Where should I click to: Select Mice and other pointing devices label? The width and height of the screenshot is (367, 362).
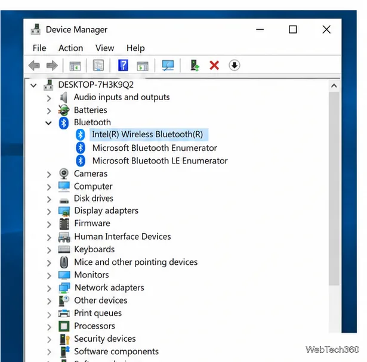click(x=135, y=262)
